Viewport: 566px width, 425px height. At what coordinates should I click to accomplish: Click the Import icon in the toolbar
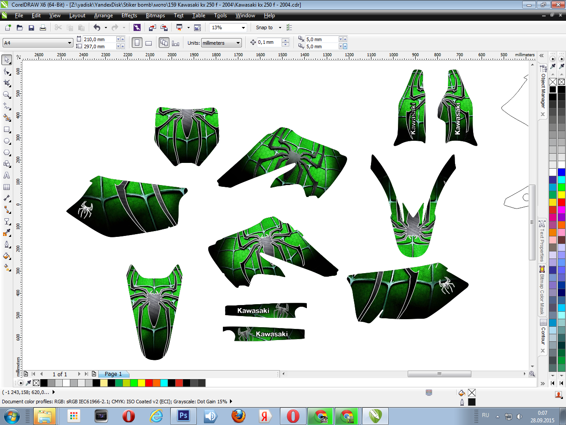[152, 27]
